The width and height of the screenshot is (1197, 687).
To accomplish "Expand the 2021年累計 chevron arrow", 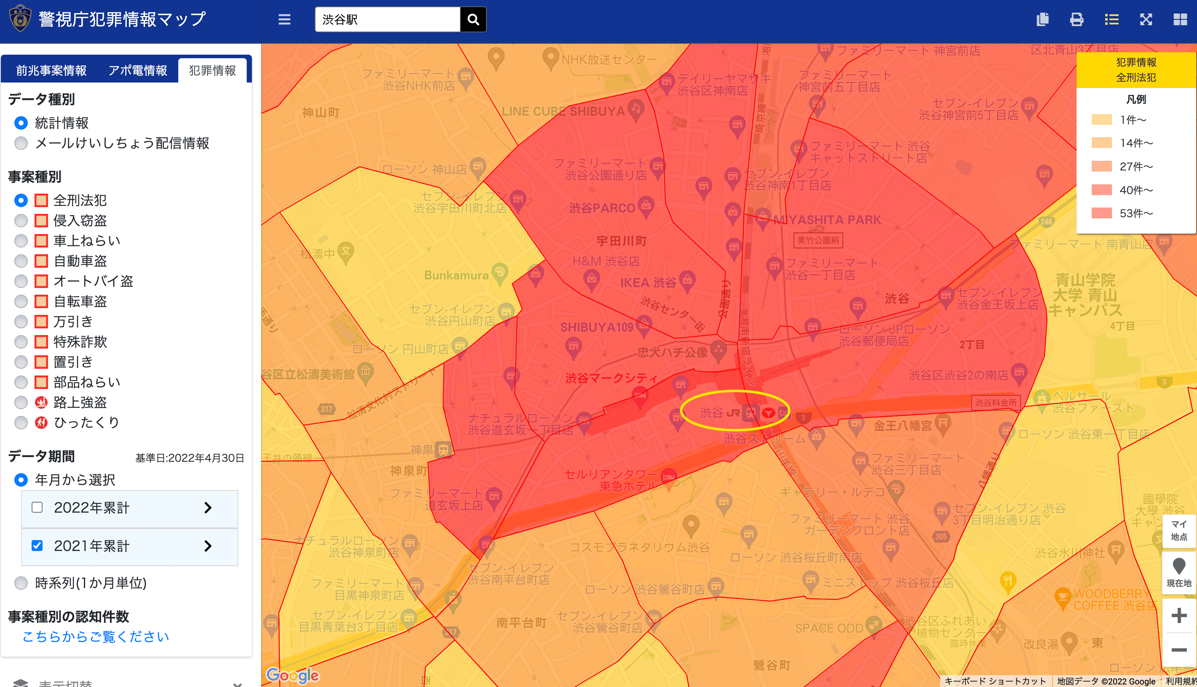I will tap(208, 546).
